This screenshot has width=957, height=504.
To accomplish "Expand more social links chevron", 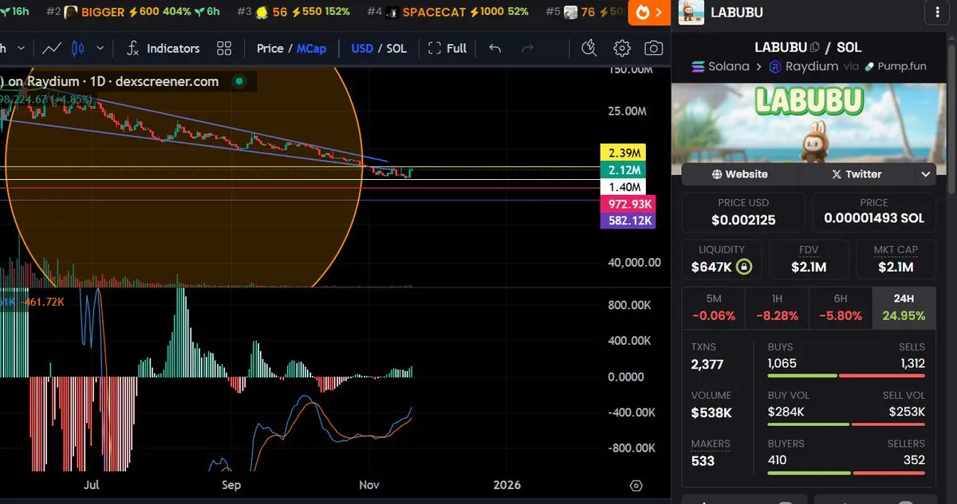I will [926, 174].
